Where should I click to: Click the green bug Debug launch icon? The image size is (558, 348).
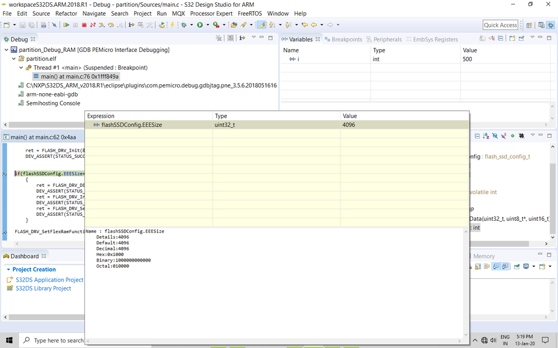[x=184, y=25]
